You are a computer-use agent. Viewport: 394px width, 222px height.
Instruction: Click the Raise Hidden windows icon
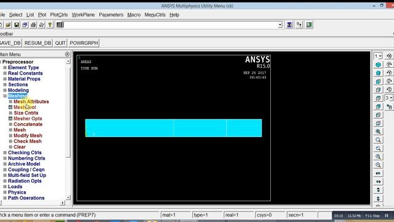click(x=289, y=25)
